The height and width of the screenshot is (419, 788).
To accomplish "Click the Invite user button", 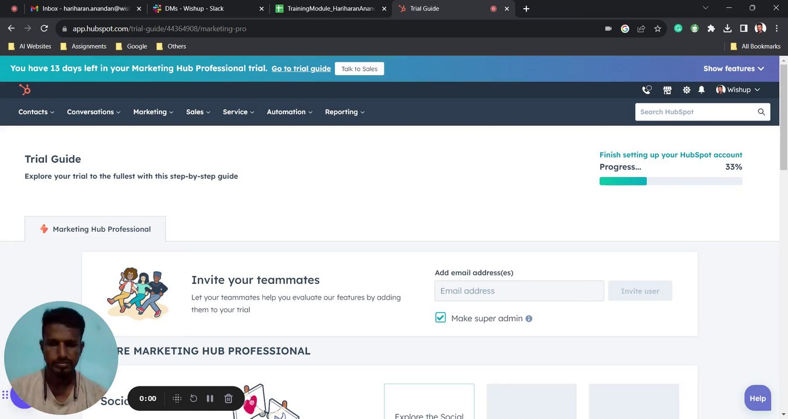I will coord(640,291).
